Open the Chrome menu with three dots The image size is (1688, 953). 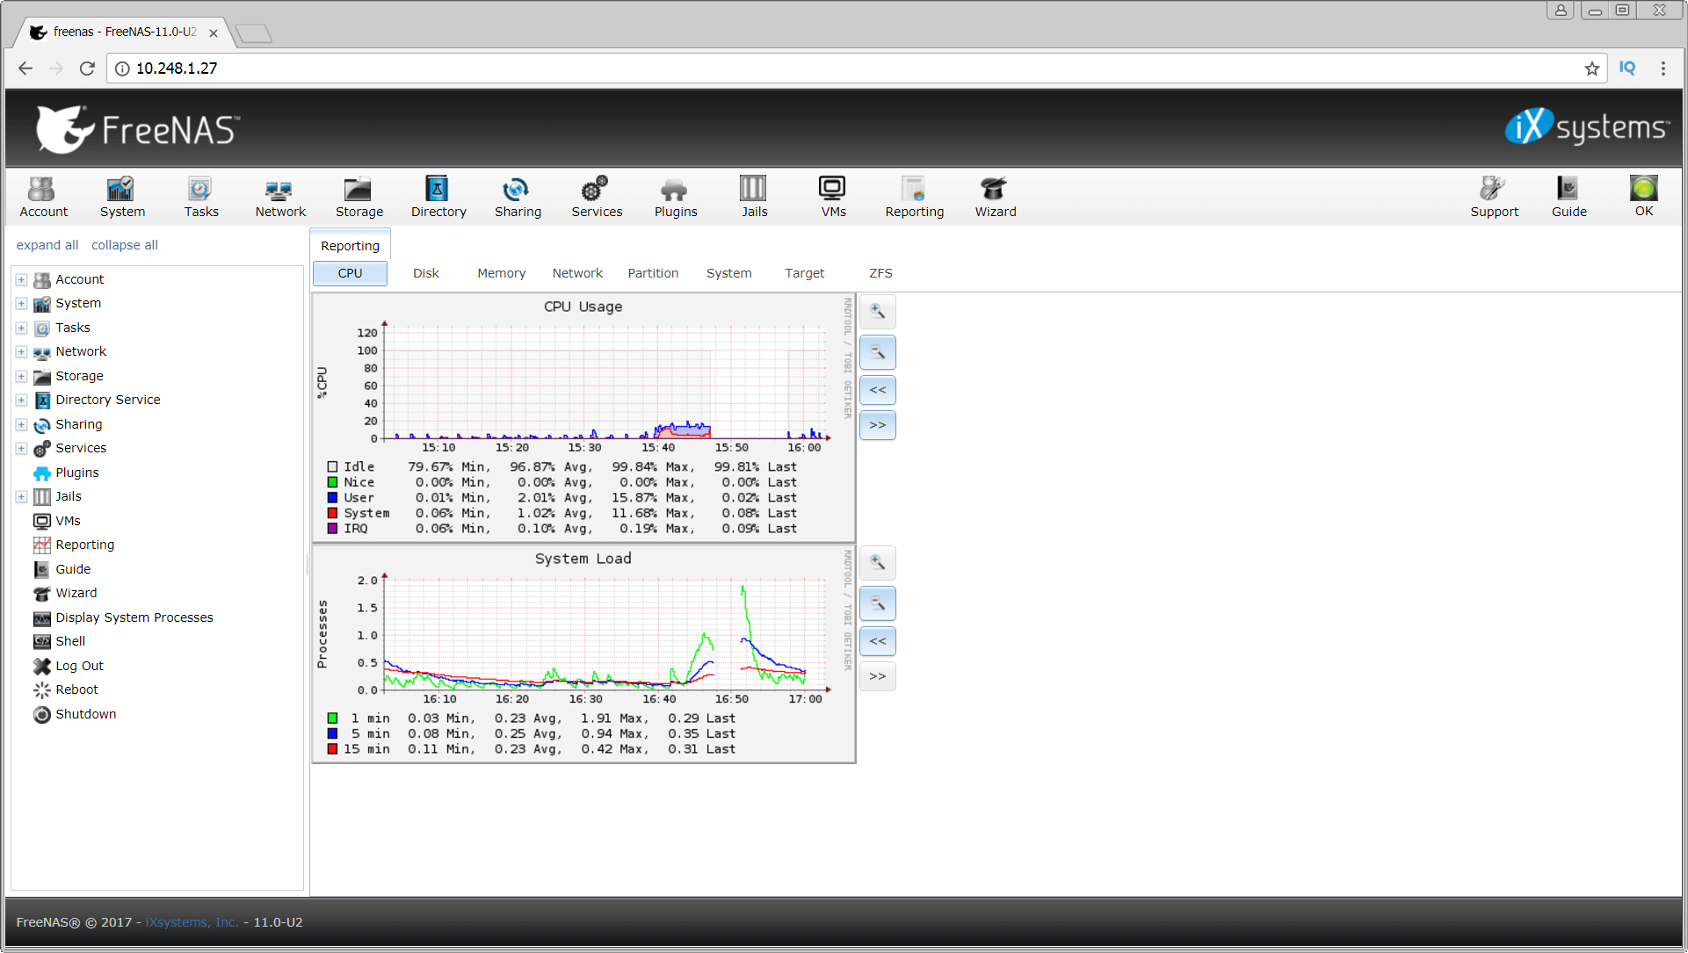[x=1663, y=69]
